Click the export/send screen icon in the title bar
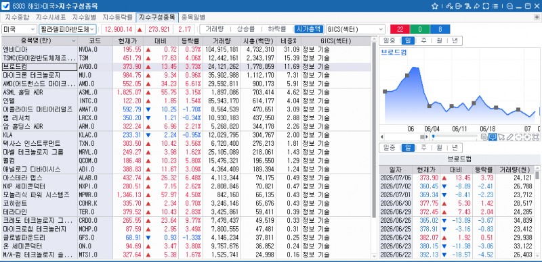This screenshot has height=262, width=542. coord(459,6)
